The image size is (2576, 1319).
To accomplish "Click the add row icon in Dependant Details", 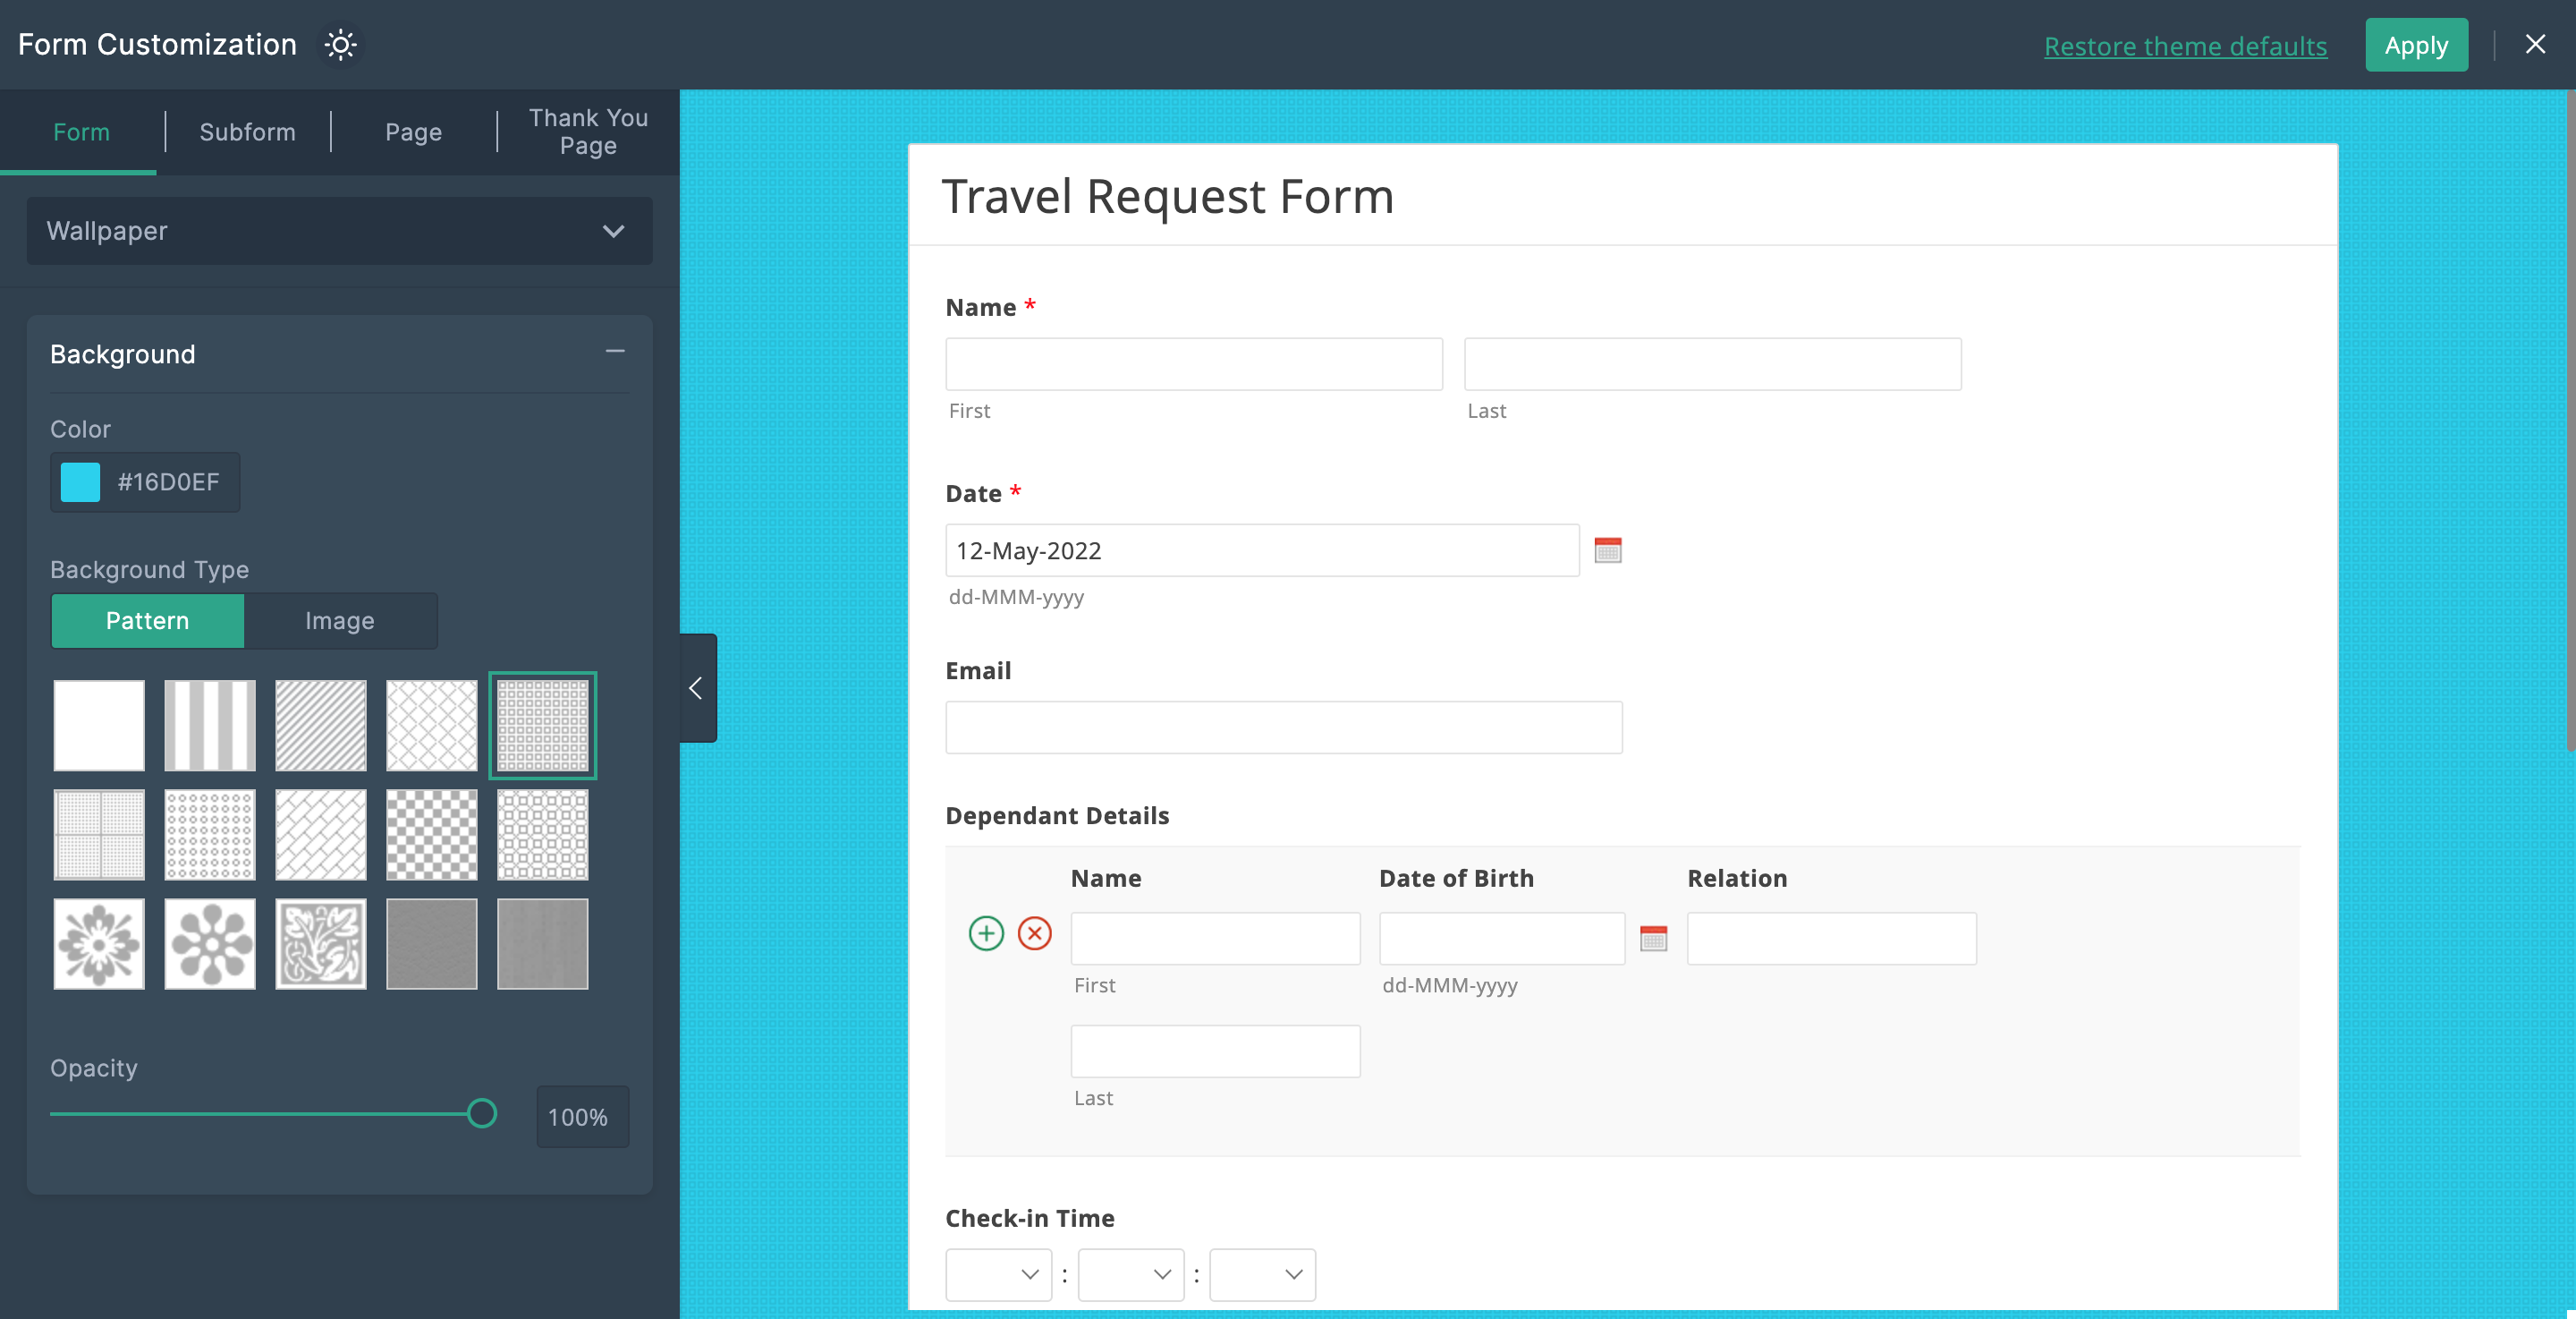I will point(986,932).
